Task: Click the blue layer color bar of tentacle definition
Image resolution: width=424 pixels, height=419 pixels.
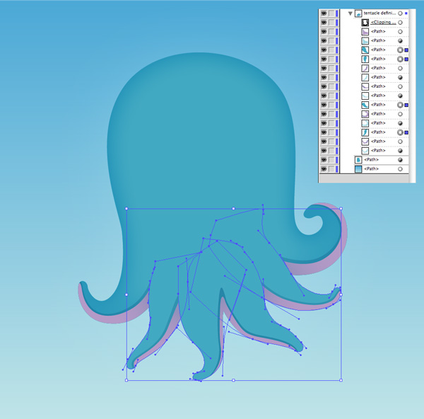Action: (338, 13)
